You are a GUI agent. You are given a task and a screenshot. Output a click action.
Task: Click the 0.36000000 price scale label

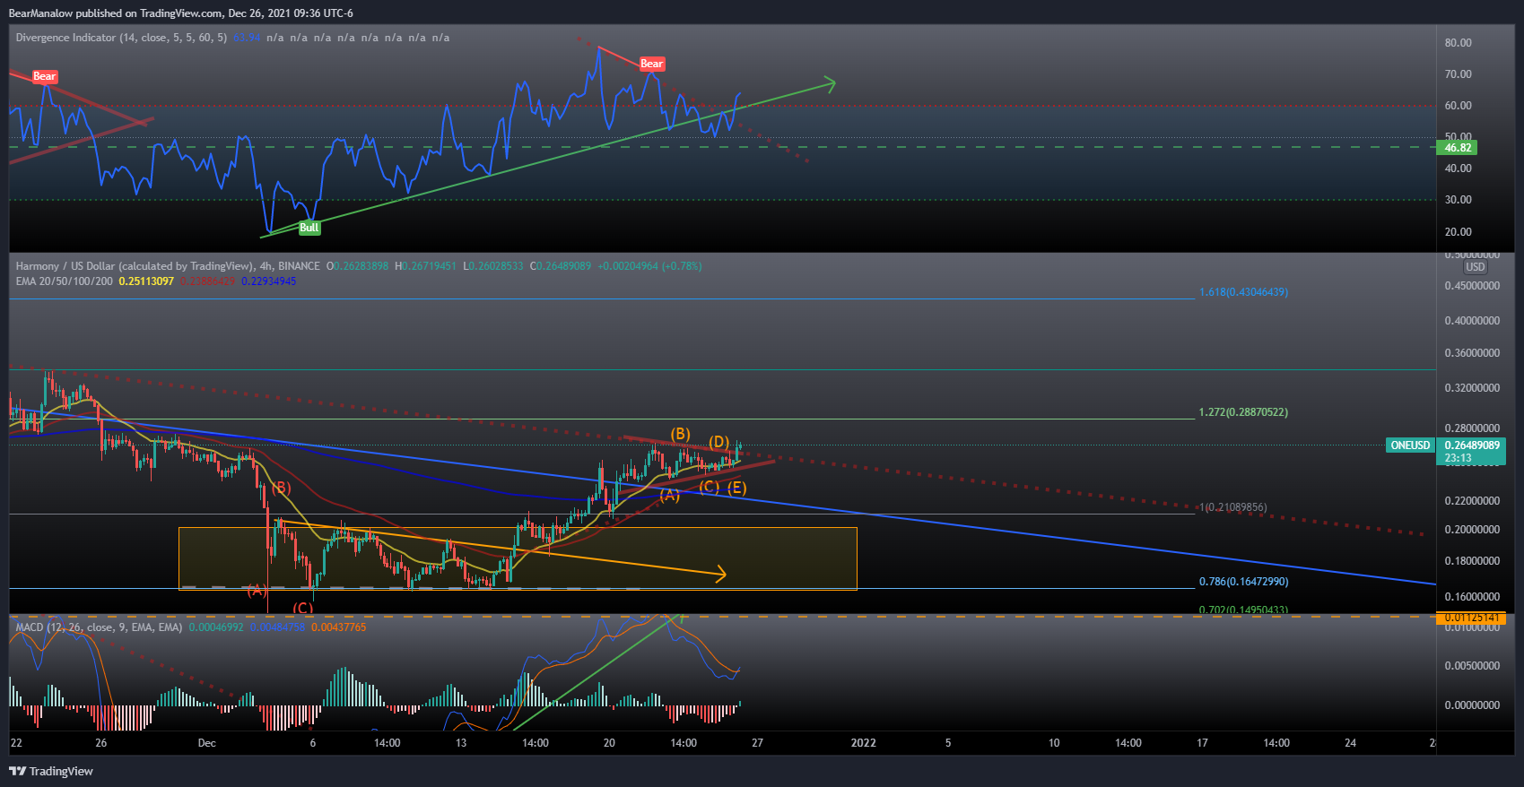1472,353
